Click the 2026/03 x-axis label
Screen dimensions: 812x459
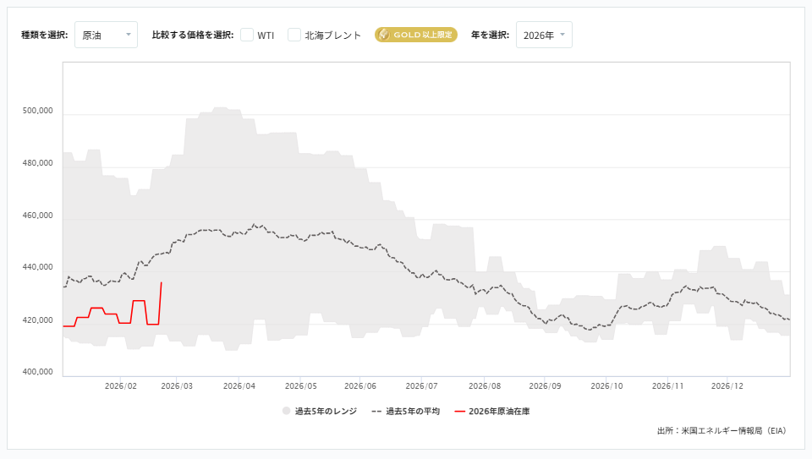click(177, 386)
